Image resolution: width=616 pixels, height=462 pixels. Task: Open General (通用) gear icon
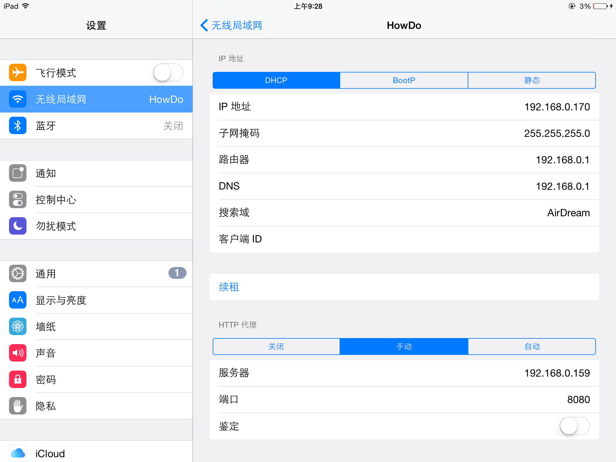(18, 273)
